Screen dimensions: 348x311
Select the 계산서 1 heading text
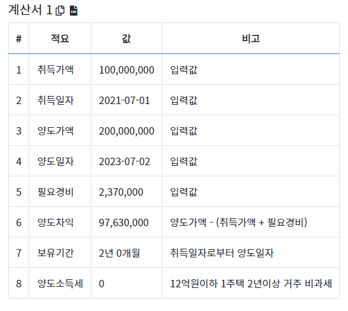30,10
